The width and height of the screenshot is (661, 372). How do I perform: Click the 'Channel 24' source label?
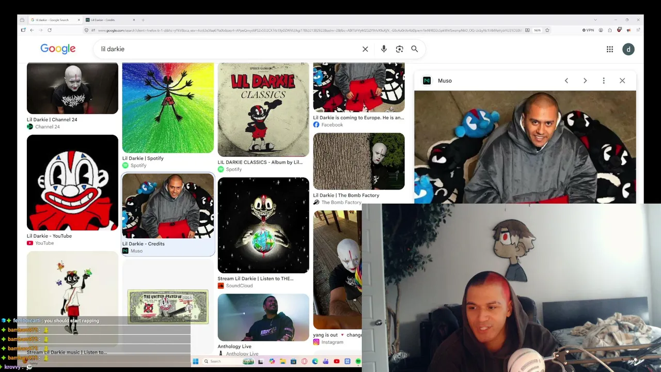[x=47, y=127]
